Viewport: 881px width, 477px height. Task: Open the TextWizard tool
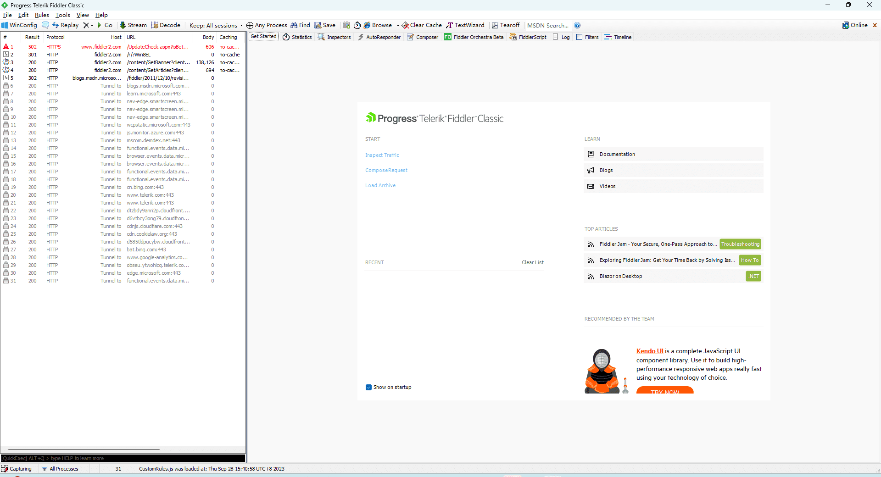pos(465,25)
